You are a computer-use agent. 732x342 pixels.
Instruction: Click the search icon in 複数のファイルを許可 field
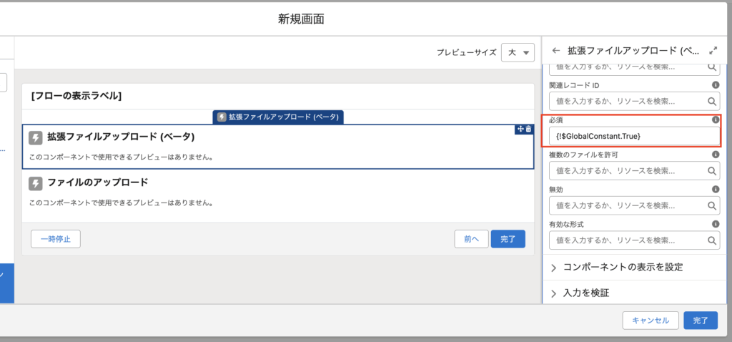tap(712, 171)
